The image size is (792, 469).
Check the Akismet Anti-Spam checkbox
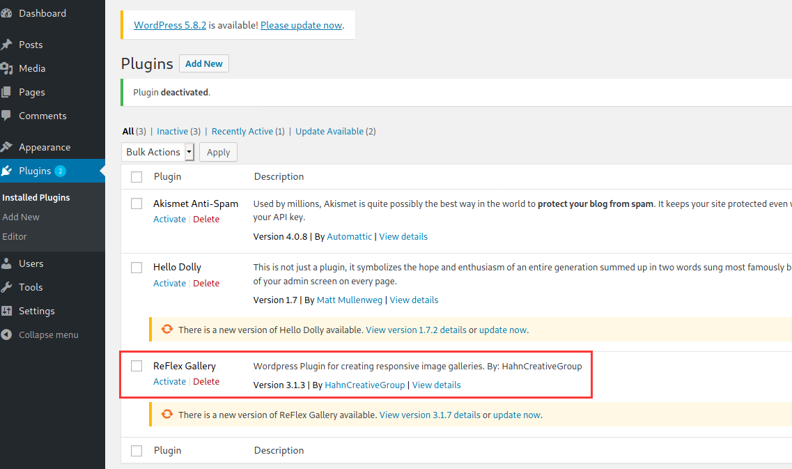[x=136, y=203]
